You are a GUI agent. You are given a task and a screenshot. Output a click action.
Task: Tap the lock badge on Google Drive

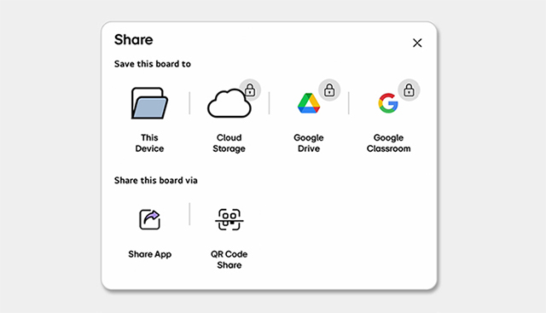[x=329, y=90]
